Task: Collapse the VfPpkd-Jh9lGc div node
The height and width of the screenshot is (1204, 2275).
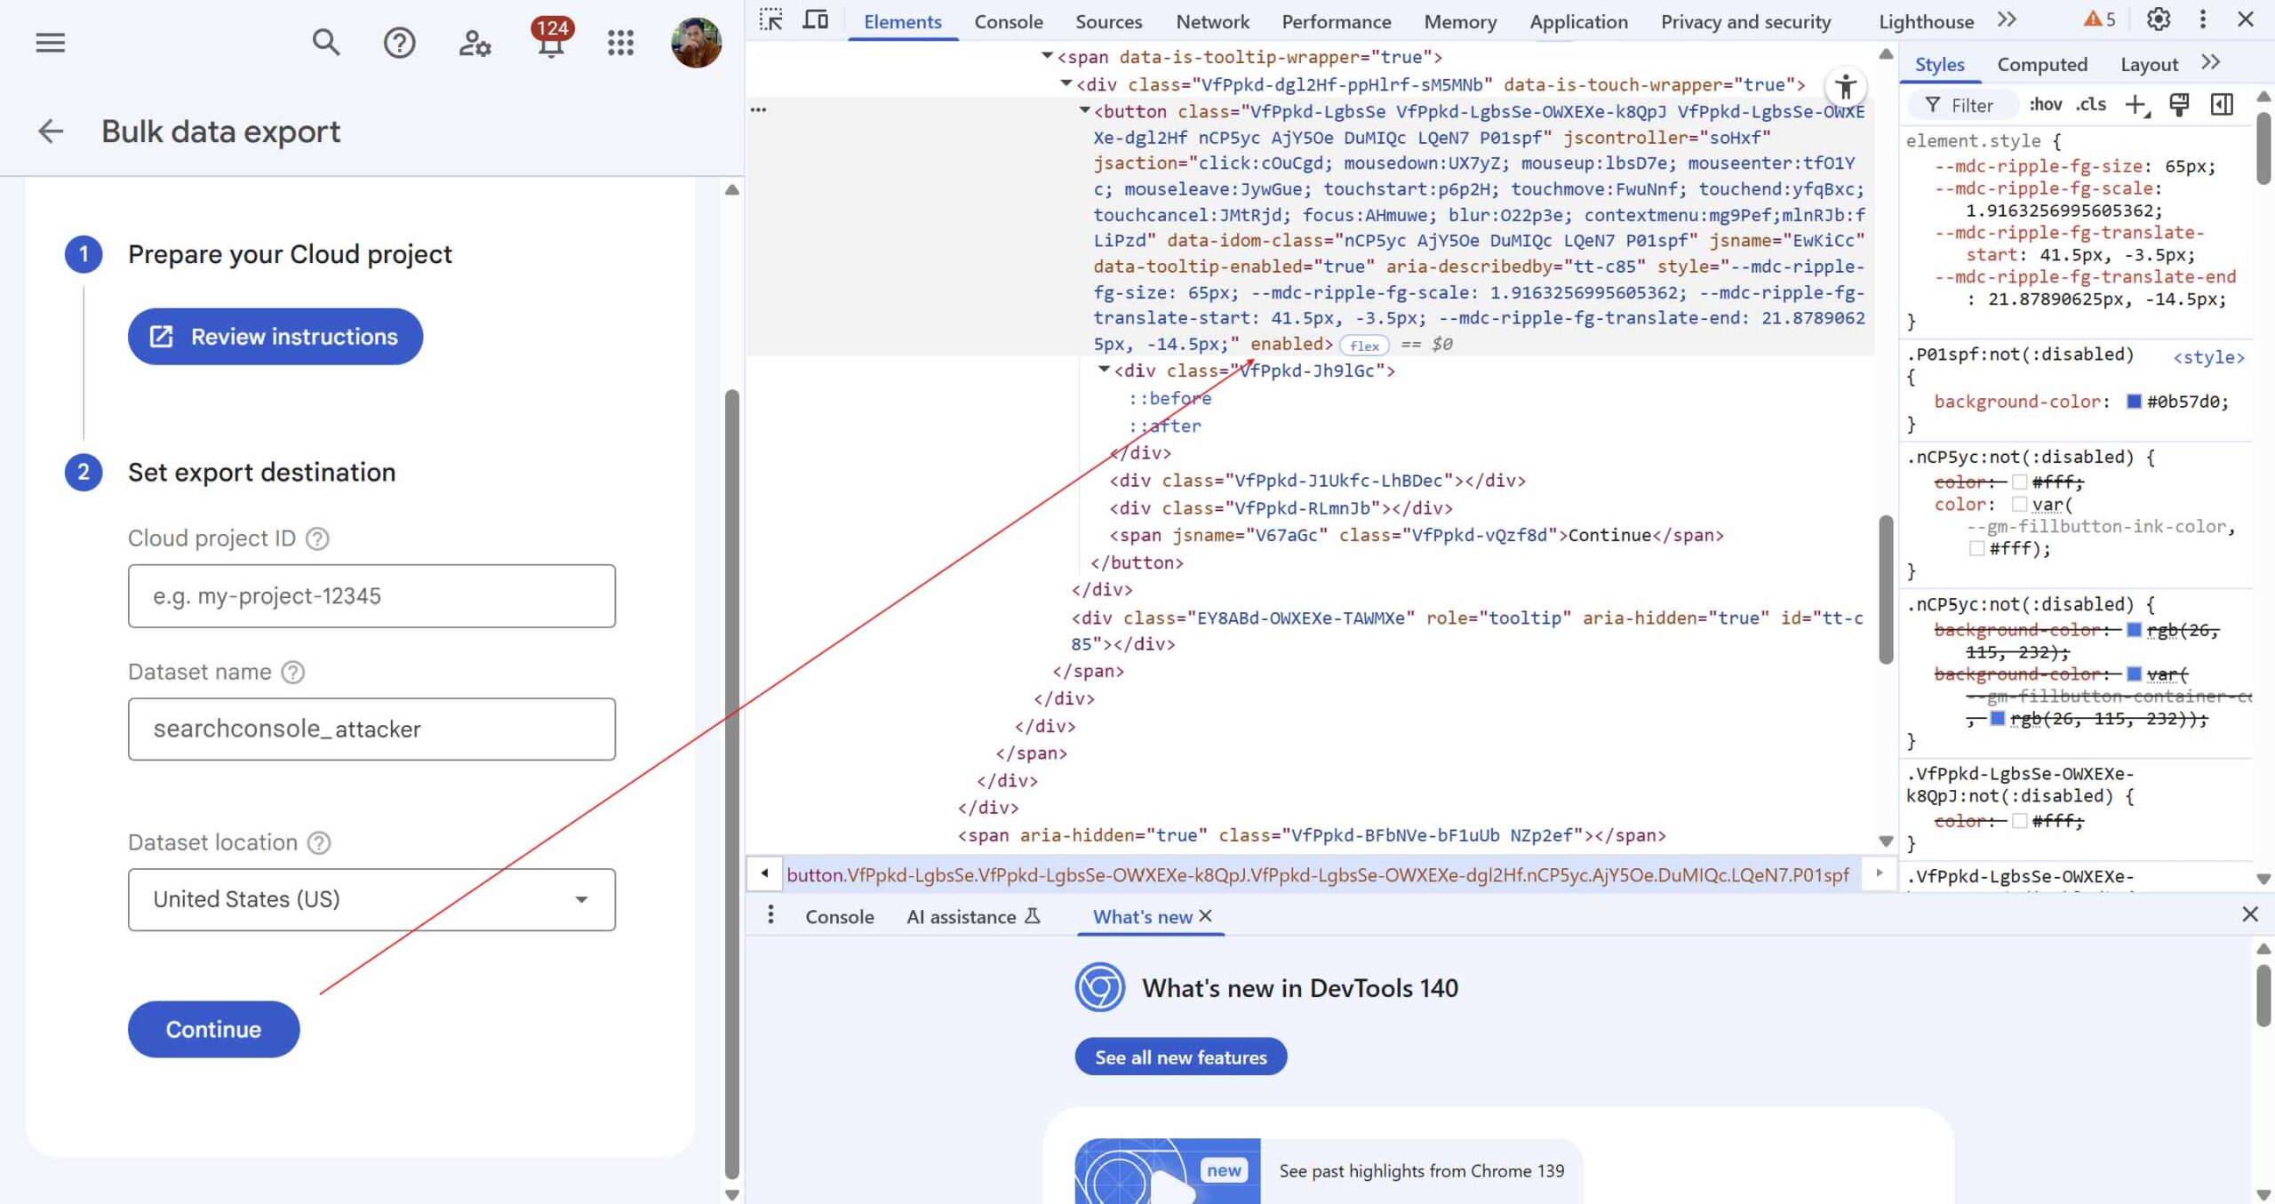Action: tap(1104, 370)
